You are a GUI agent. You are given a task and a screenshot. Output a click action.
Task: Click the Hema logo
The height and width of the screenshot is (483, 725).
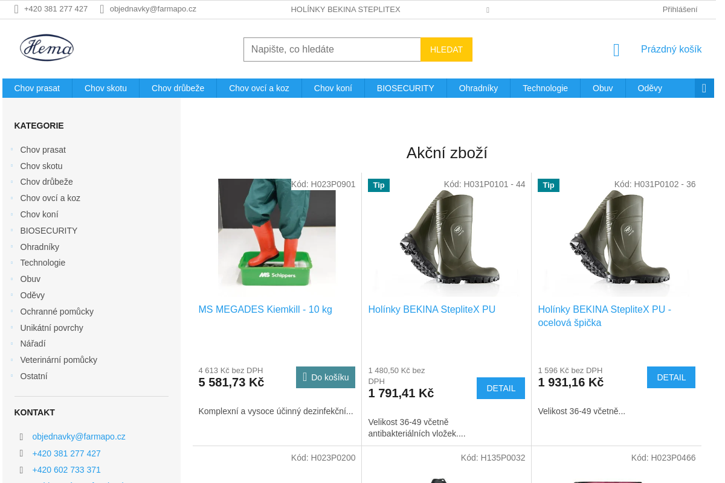47,48
